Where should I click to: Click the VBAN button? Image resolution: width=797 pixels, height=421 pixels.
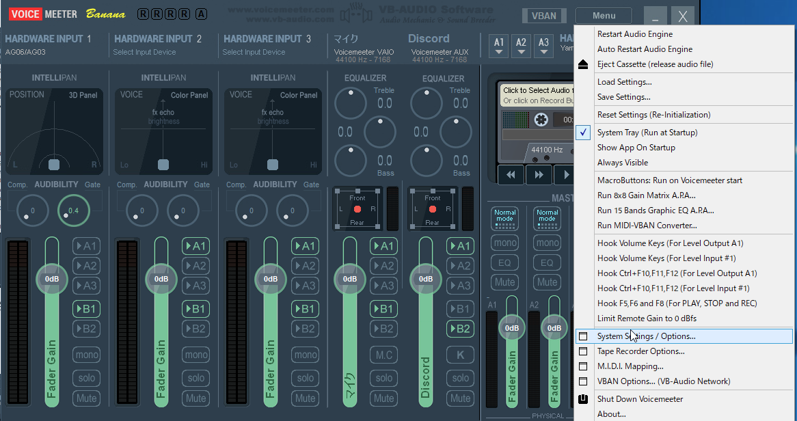(544, 16)
